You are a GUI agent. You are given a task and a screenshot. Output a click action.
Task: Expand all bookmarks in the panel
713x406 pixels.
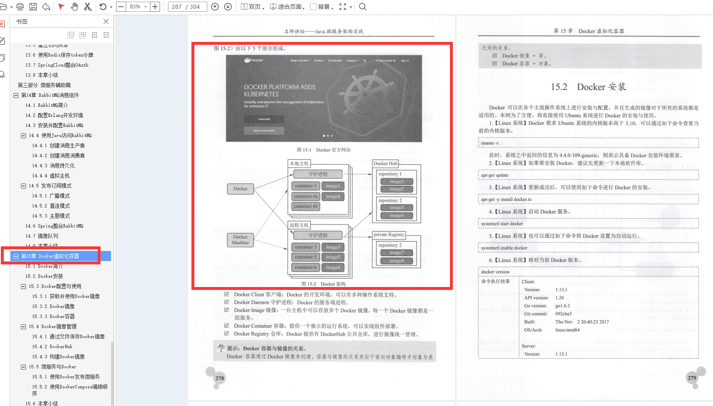tap(83, 35)
